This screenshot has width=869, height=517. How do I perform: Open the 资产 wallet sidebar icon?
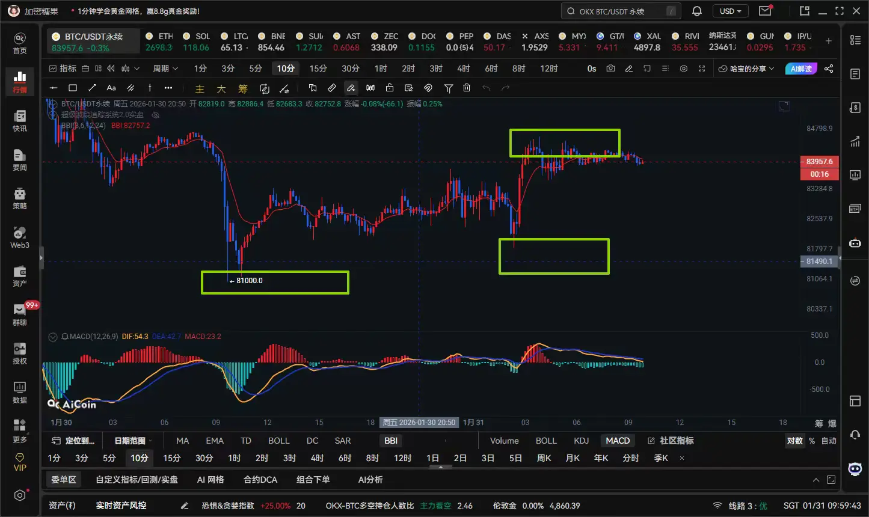pos(20,275)
